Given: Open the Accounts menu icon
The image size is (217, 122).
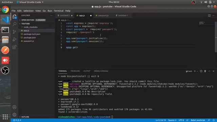Looking at the screenshot, I should coord(14,107).
